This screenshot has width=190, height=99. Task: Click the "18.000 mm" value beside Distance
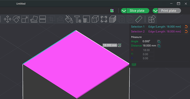(x=149, y=46)
